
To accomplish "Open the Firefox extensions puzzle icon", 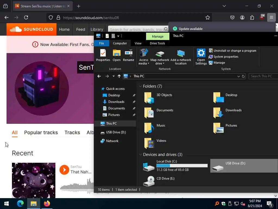I will click(252, 17).
